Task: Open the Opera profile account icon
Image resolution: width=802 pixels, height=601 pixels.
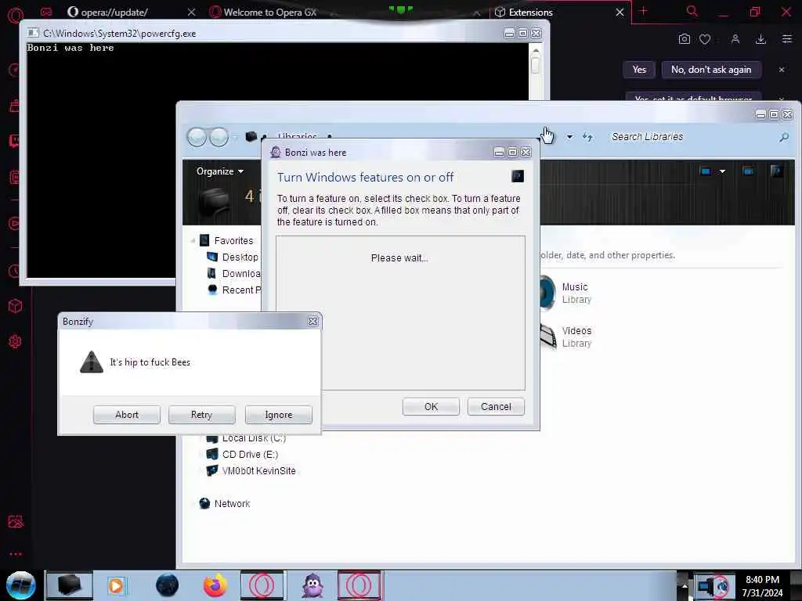Action: (x=735, y=39)
